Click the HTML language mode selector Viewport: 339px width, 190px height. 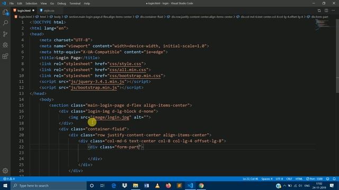coord(299,179)
